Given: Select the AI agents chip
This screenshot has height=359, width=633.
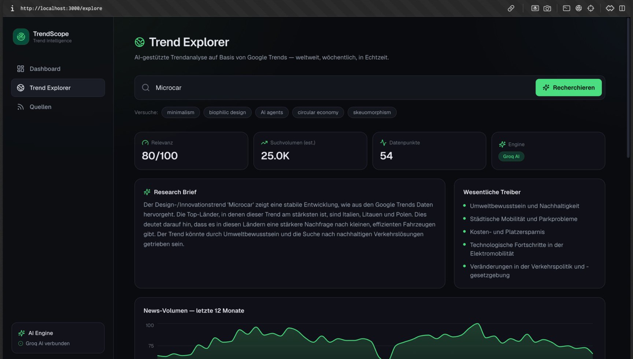Looking at the screenshot, I should point(272,112).
